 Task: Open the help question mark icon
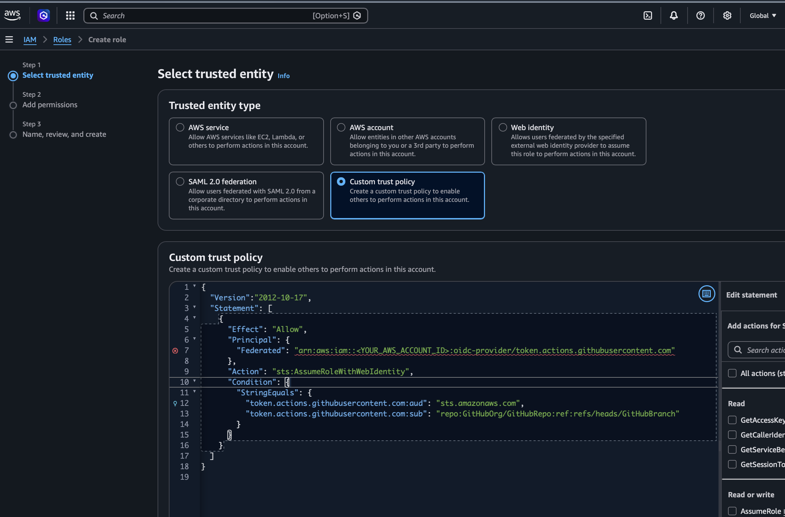coord(700,15)
